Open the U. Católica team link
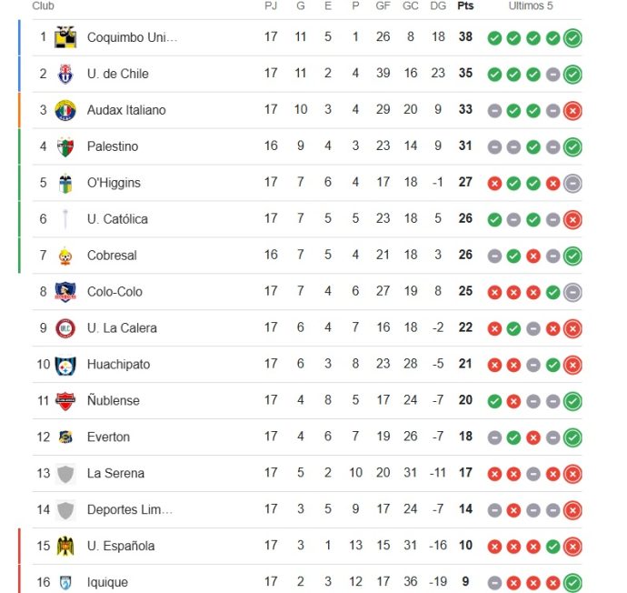 (117, 219)
